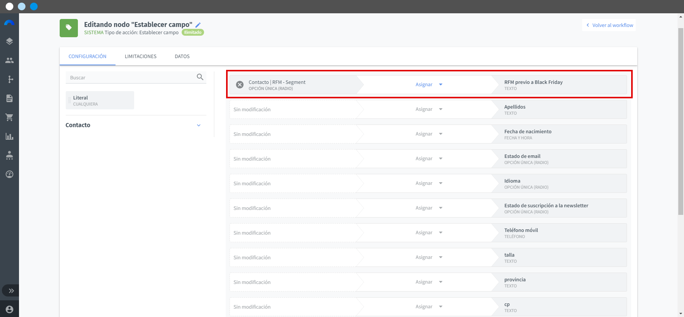The width and height of the screenshot is (684, 317).
Task: Open the bar chart reports icon
Action: pyautogui.click(x=9, y=136)
